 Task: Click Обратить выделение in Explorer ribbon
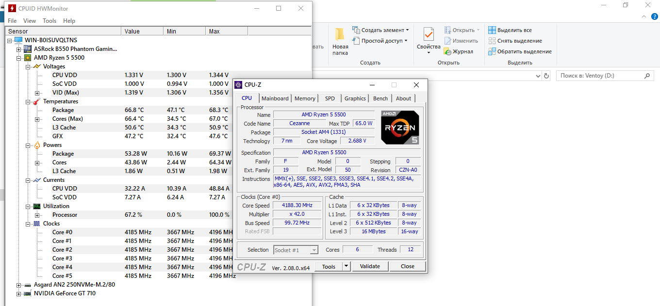click(x=520, y=51)
